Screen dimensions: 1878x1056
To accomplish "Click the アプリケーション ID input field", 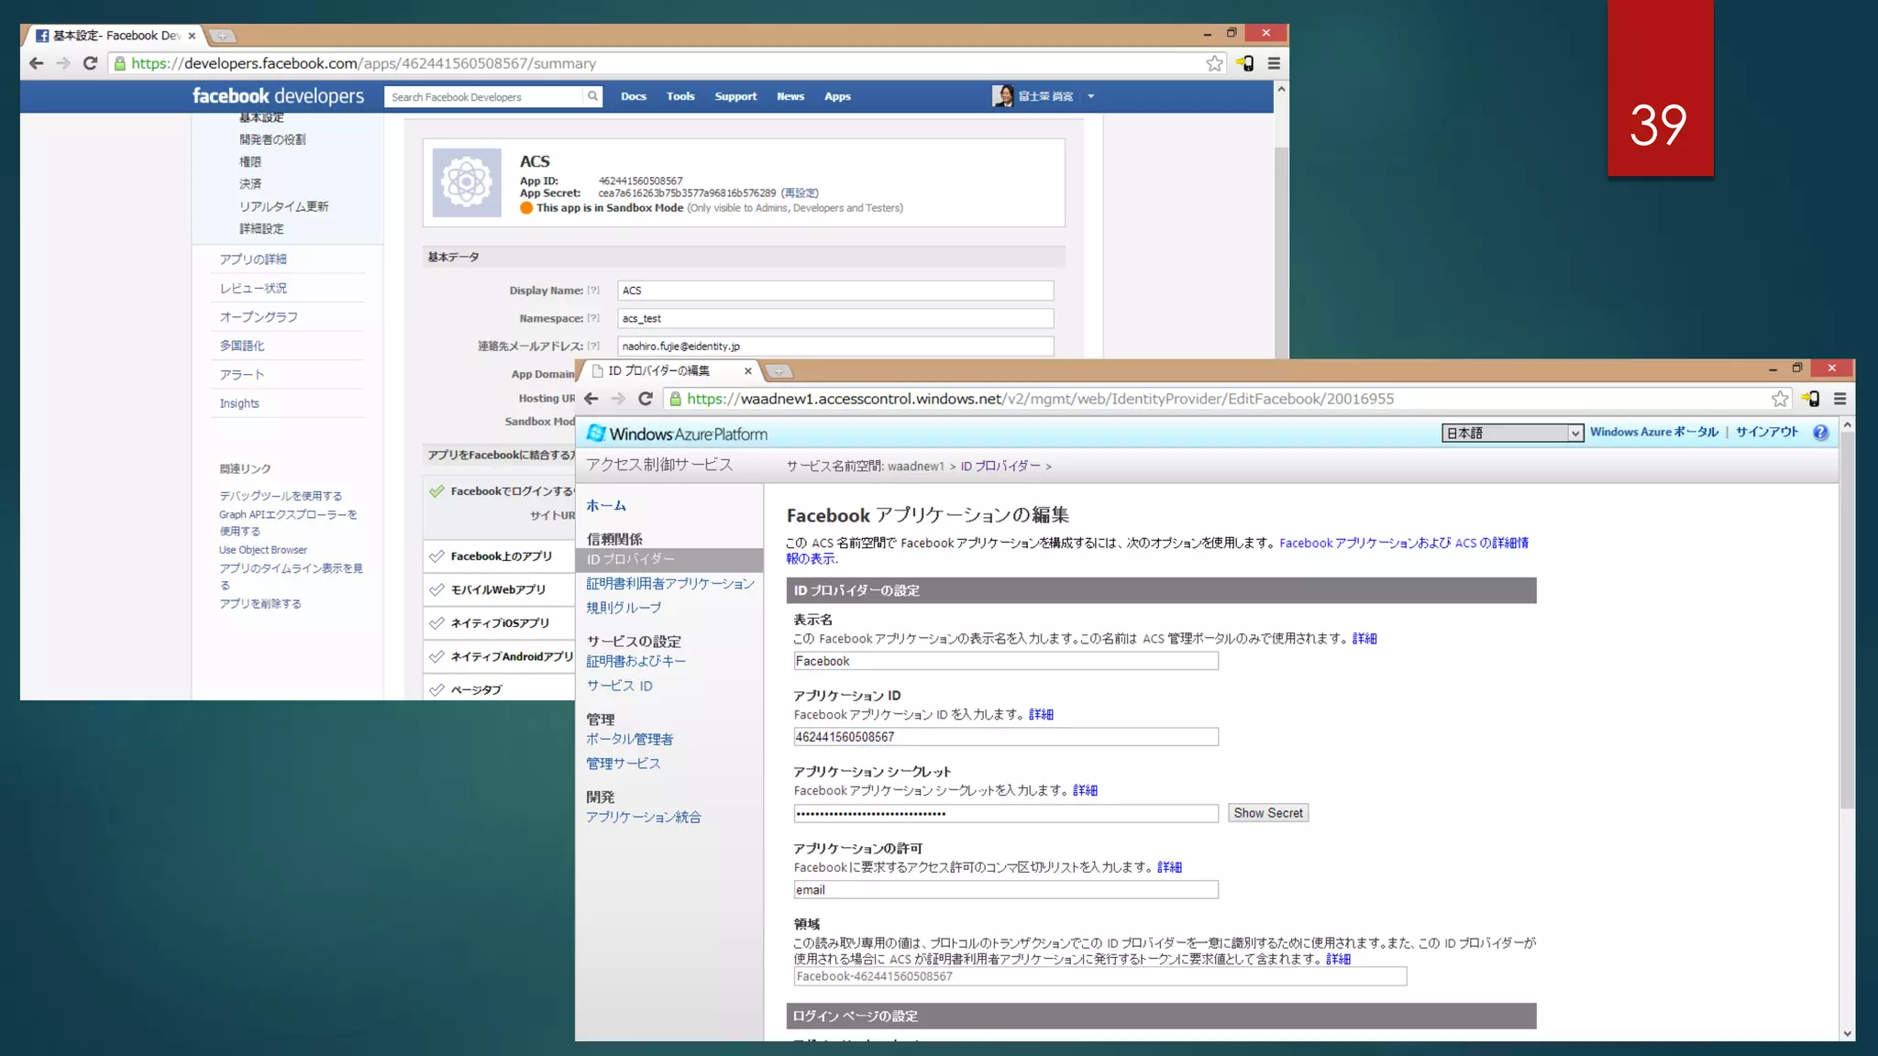I will pyautogui.click(x=1005, y=737).
